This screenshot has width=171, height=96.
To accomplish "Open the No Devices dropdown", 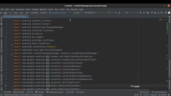I will pyautogui.click(x=90, y=13).
